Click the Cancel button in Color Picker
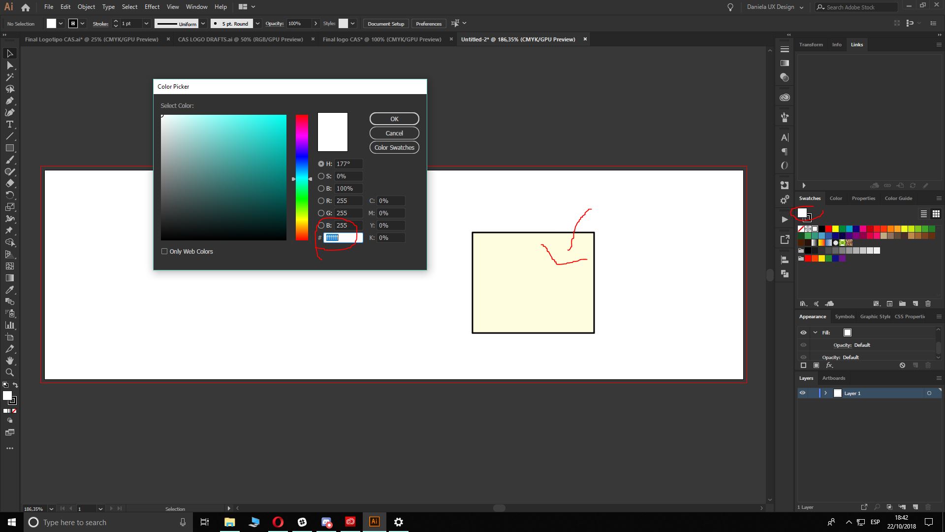The image size is (945, 532). click(394, 133)
